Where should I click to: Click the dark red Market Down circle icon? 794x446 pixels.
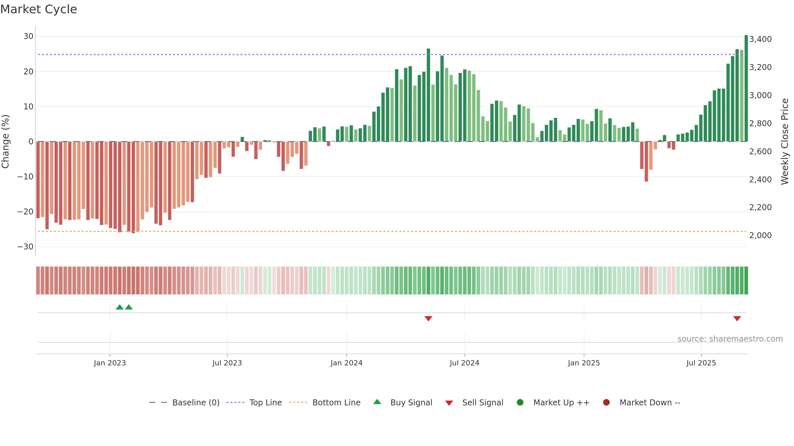(606, 402)
